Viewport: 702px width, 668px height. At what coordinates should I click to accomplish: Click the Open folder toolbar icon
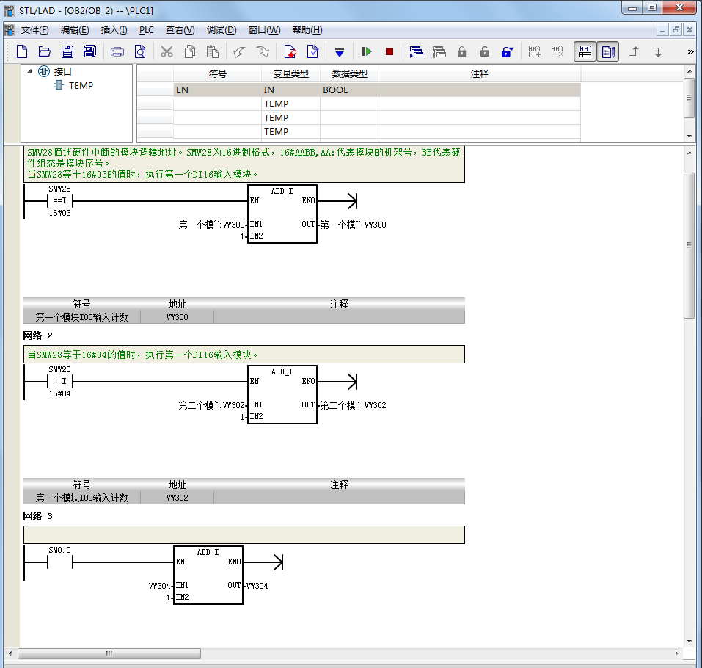(44, 51)
